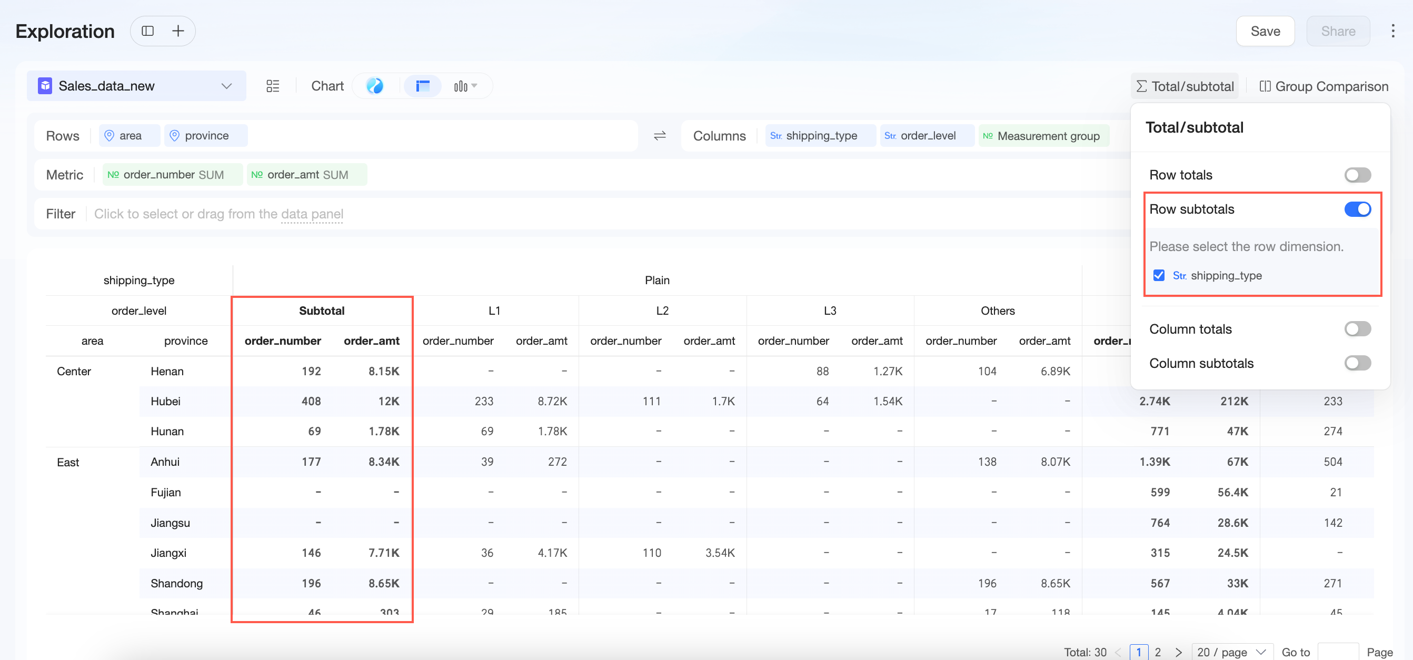Enable the Column subtotals switch
This screenshot has width=1413, height=660.
pyautogui.click(x=1358, y=363)
